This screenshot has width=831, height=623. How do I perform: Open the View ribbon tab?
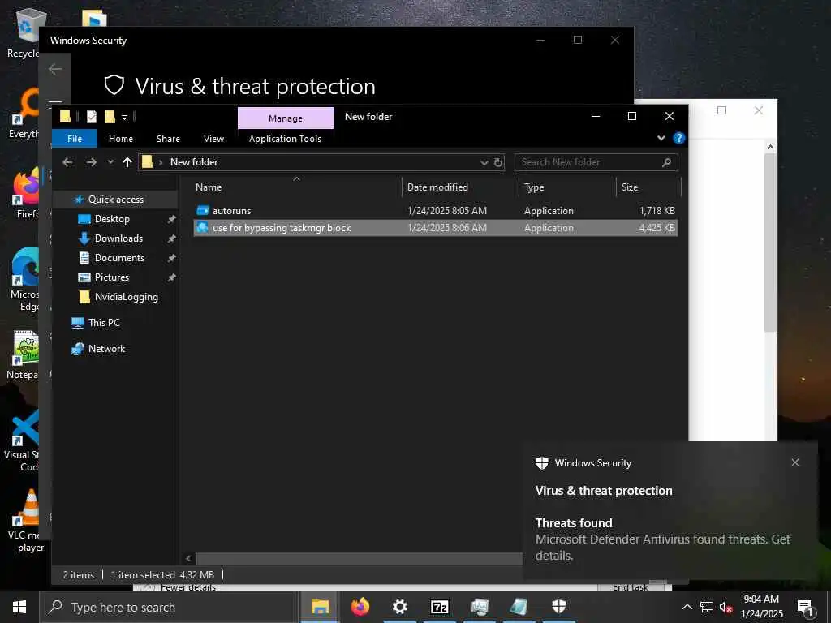213,139
